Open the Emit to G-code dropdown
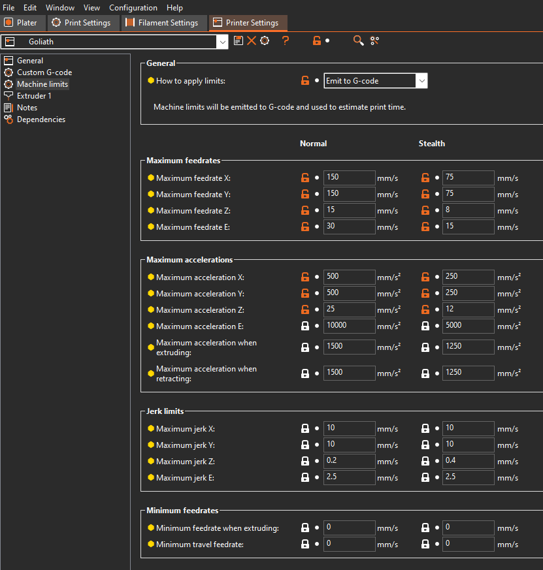The height and width of the screenshot is (570, 543). tap(421, 80)
